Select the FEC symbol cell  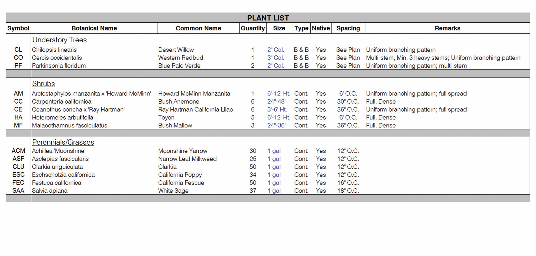18,183
